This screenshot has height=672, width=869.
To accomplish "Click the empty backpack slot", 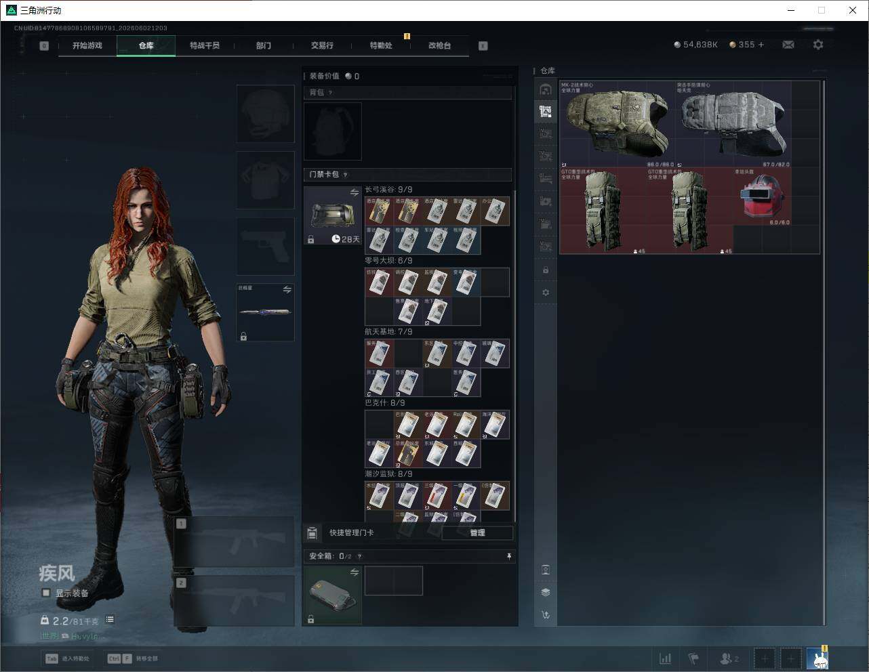I will coord(333,131).
